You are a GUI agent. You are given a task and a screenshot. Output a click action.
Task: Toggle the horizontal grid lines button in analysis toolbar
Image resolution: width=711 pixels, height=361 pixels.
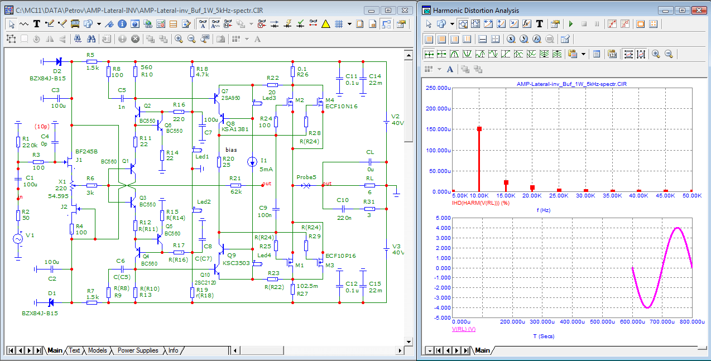click(442, 38)
